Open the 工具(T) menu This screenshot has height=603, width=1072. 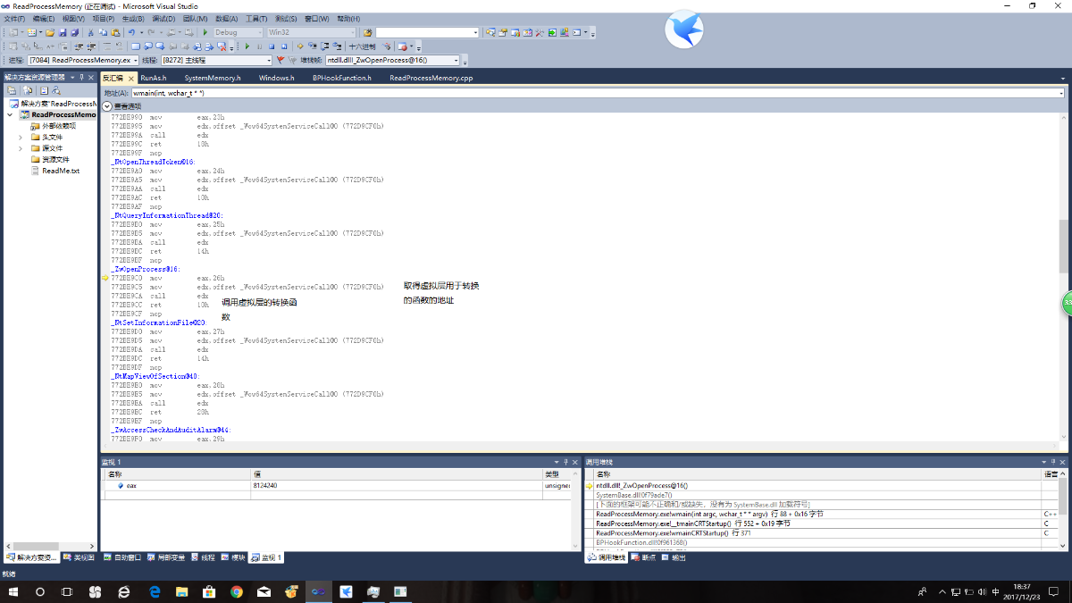(256, 19)
